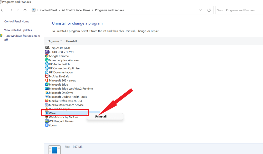The image size is (263, 154).
Task: Click the WildTangent Games icon
Action: point(47,121)
